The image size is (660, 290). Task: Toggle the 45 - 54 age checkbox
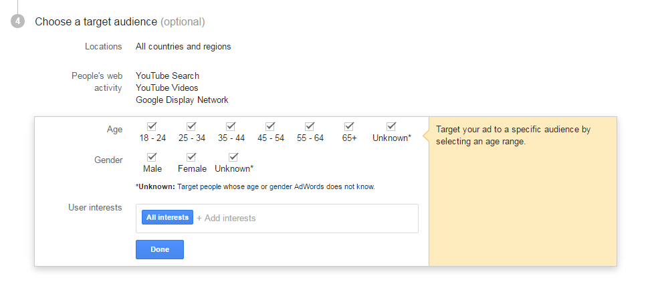[270, 126]
